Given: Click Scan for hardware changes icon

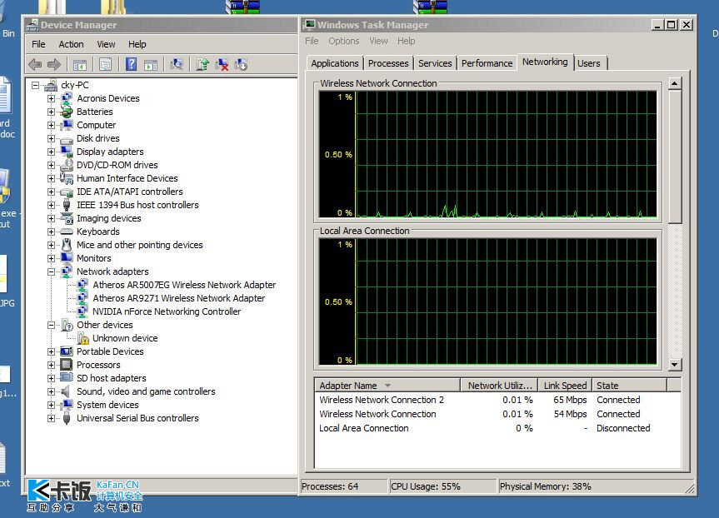Looking at the screenshot, I should pos(177,65).
